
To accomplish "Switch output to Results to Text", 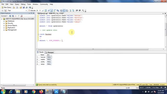I will [61, 10].
